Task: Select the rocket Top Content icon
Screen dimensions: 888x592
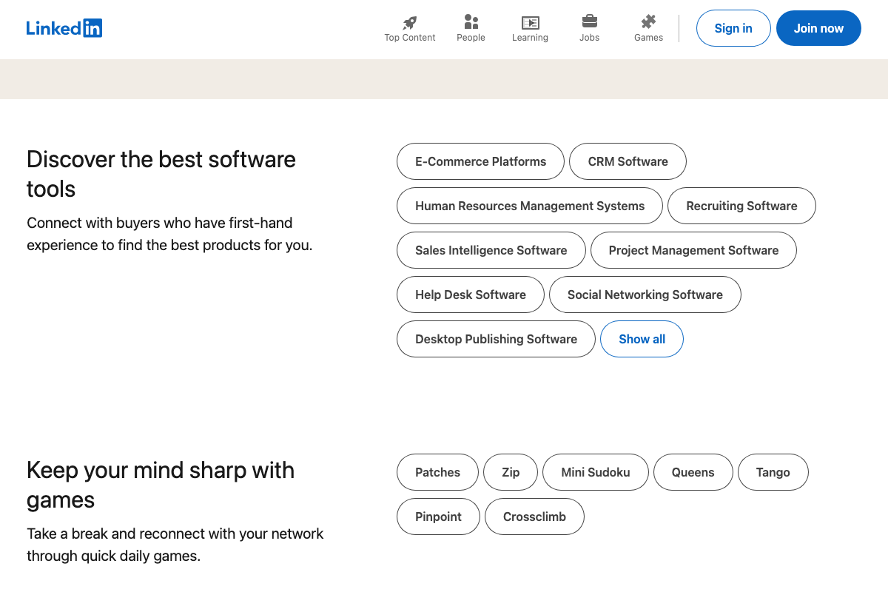Action: [409, 21]
